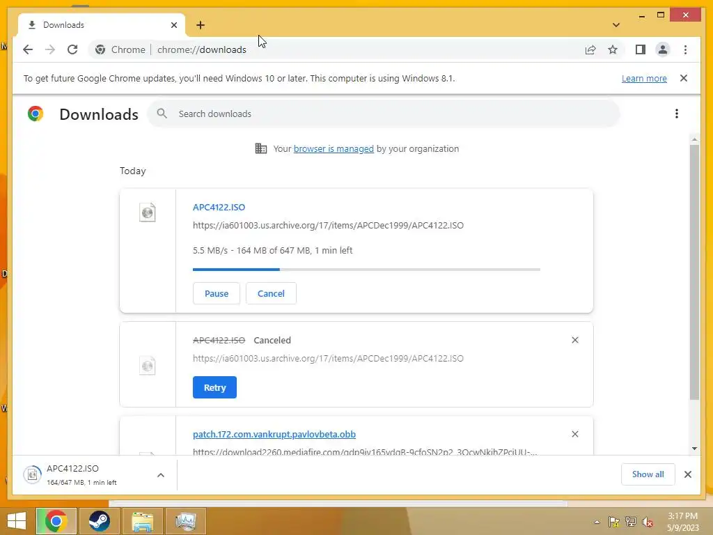
Task: Open the APC4122.ISO download file link
Action: coord(219,207)
